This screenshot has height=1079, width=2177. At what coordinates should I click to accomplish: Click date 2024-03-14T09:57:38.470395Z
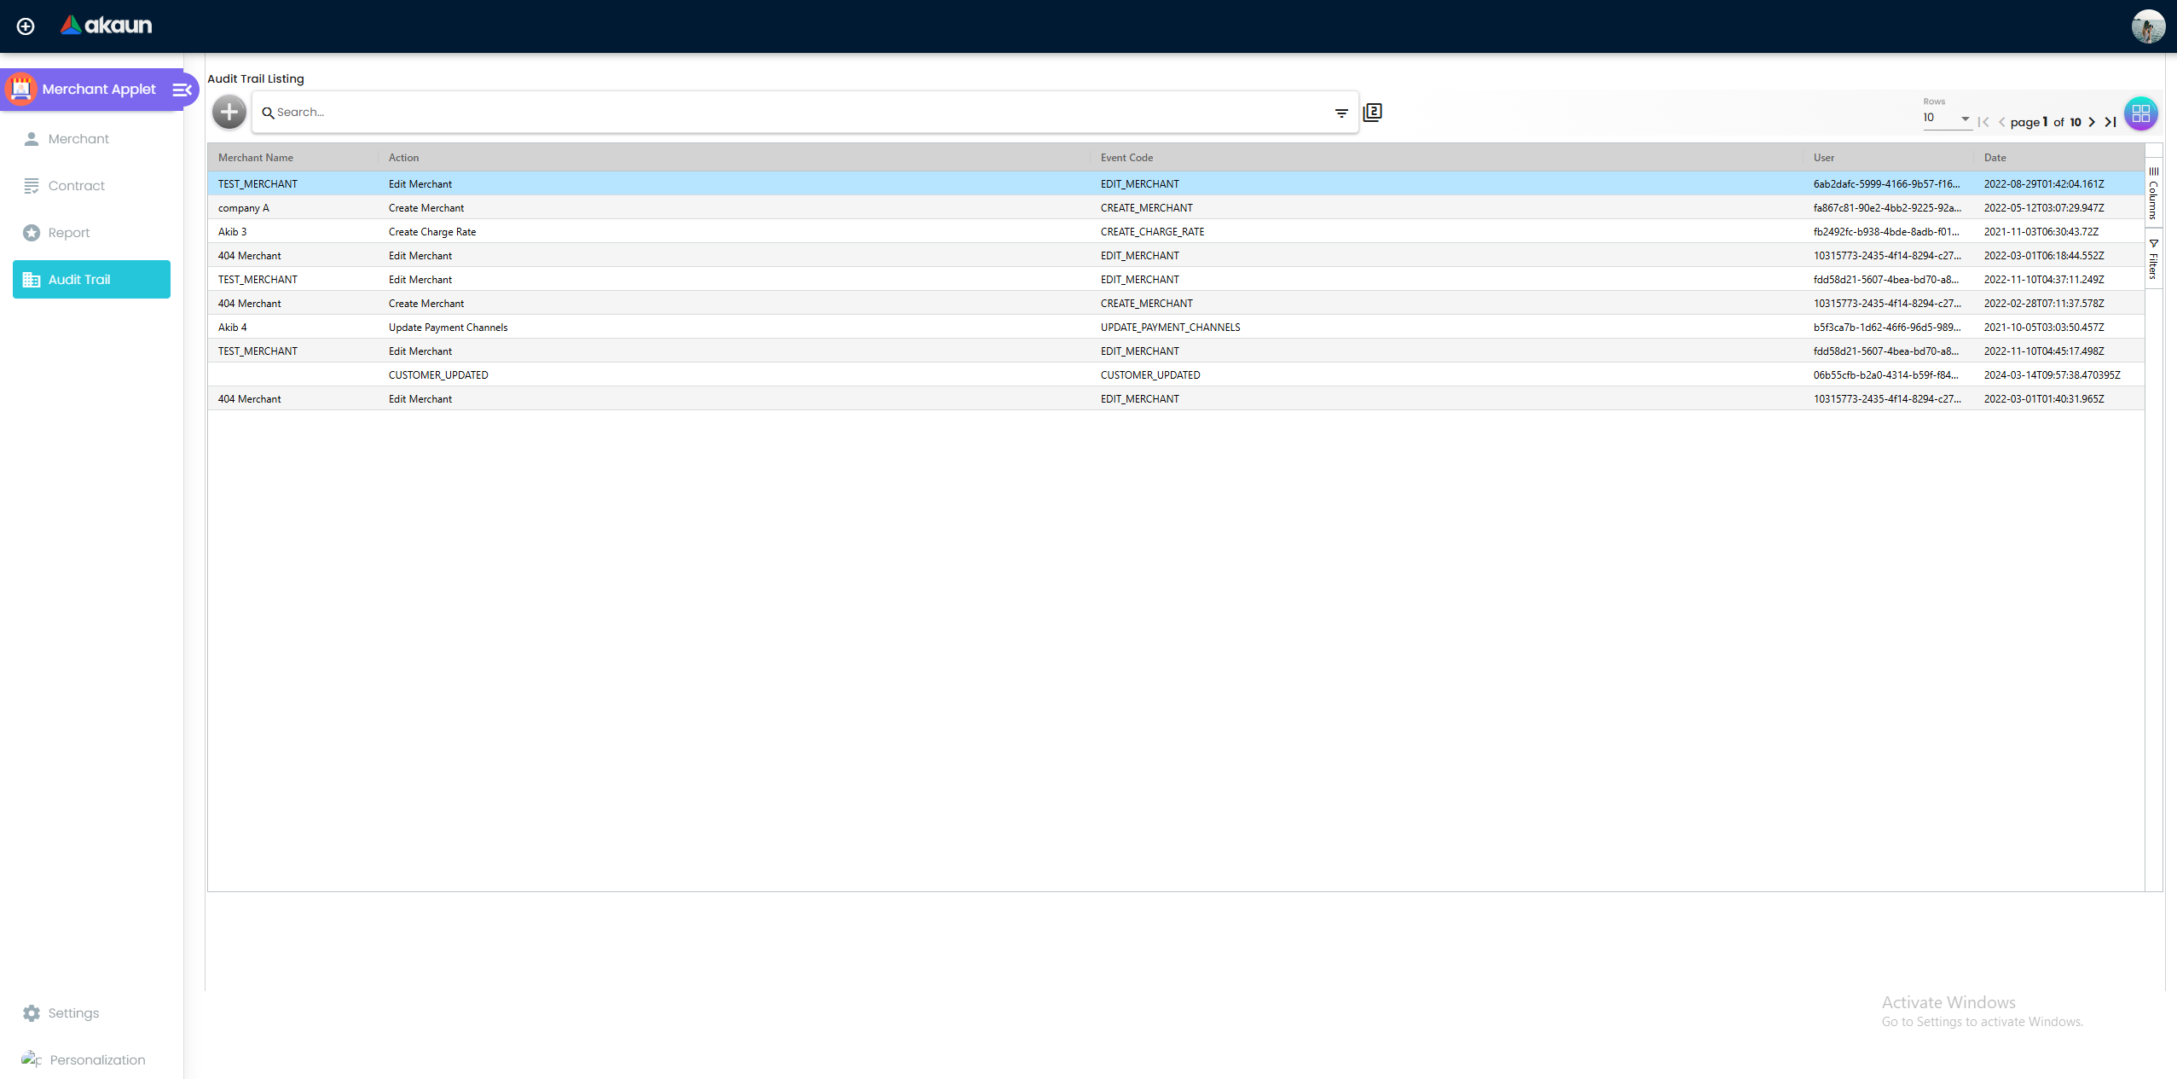(2052, 375)
